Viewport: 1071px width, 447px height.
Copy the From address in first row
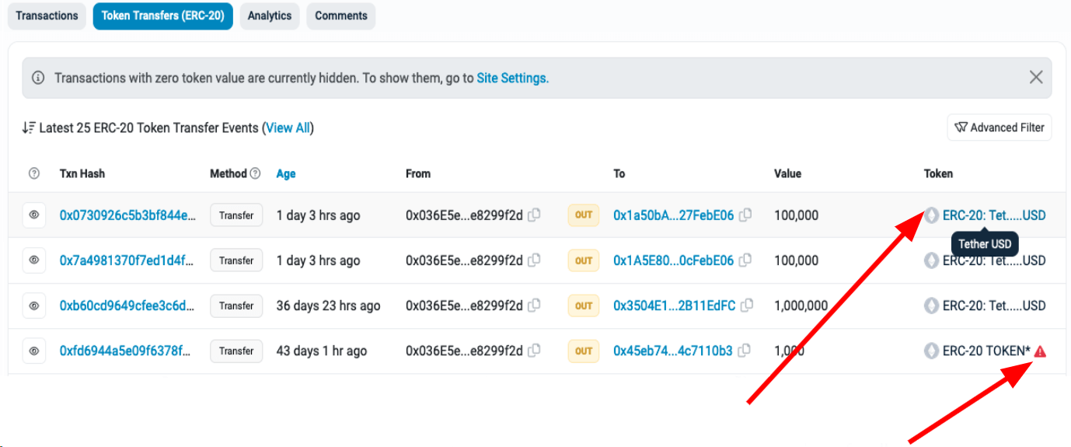[x=534, y=215]
